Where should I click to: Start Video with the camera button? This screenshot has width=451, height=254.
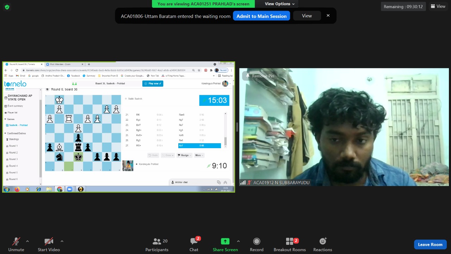49,244
